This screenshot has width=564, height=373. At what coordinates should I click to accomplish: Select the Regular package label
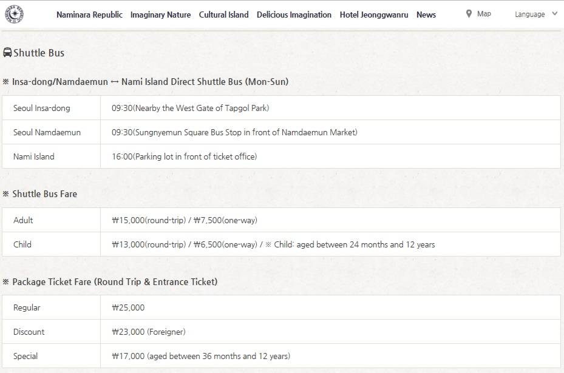pos(27,307)
